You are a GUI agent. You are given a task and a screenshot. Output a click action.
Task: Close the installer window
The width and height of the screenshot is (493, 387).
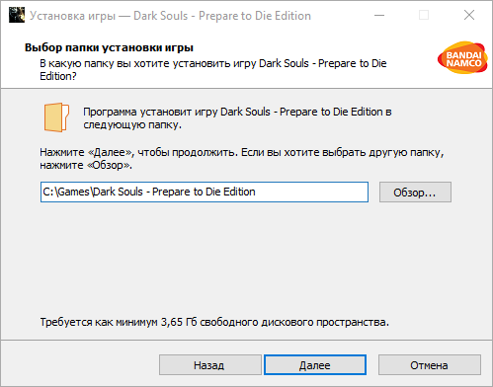pos(469,15)
